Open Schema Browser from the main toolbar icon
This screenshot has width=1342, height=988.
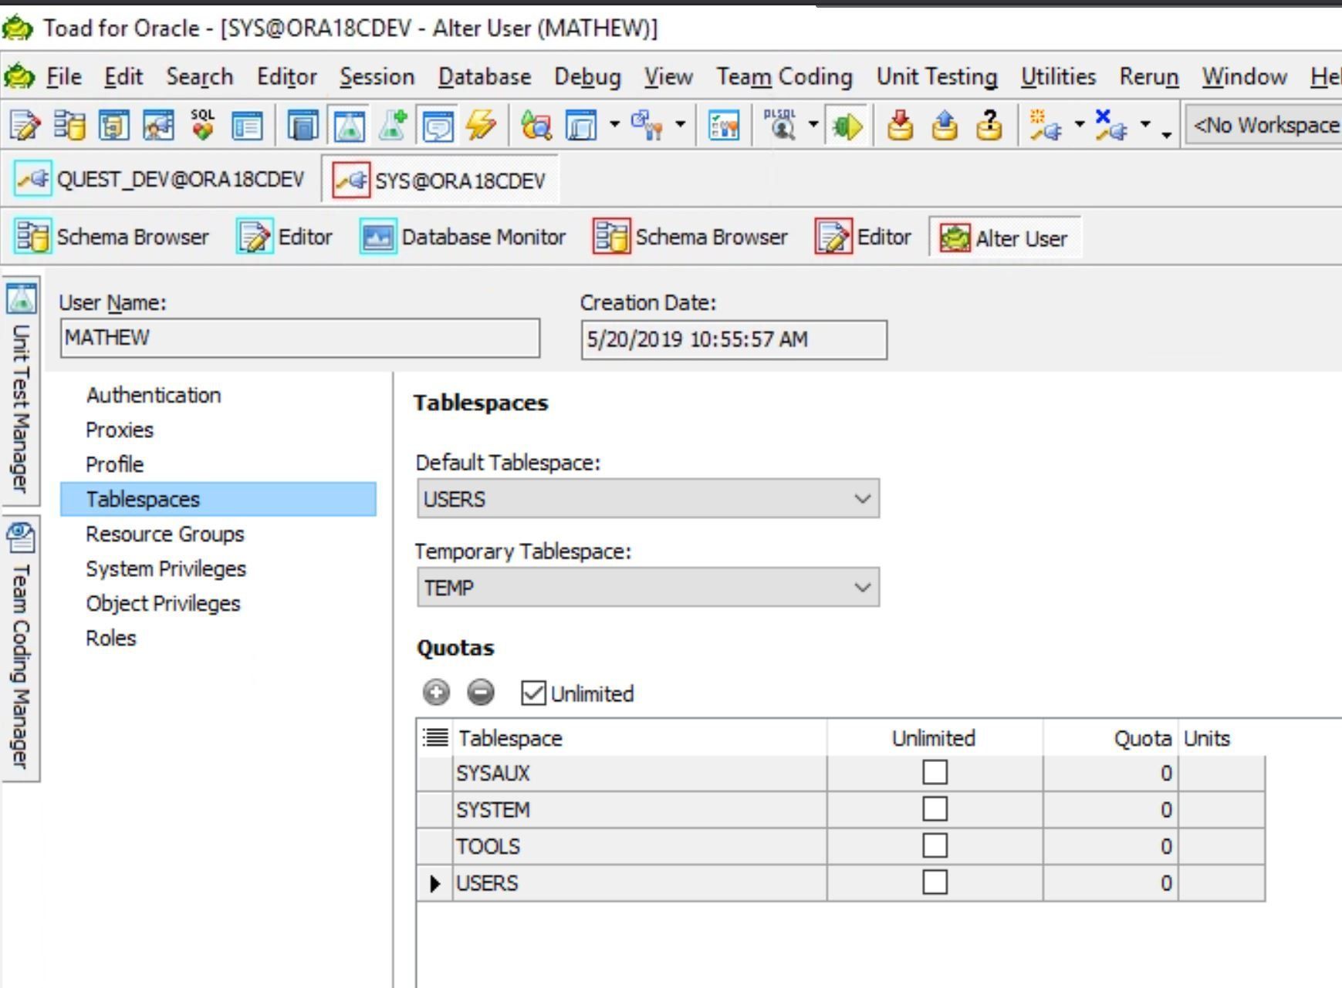coord(69,125)
